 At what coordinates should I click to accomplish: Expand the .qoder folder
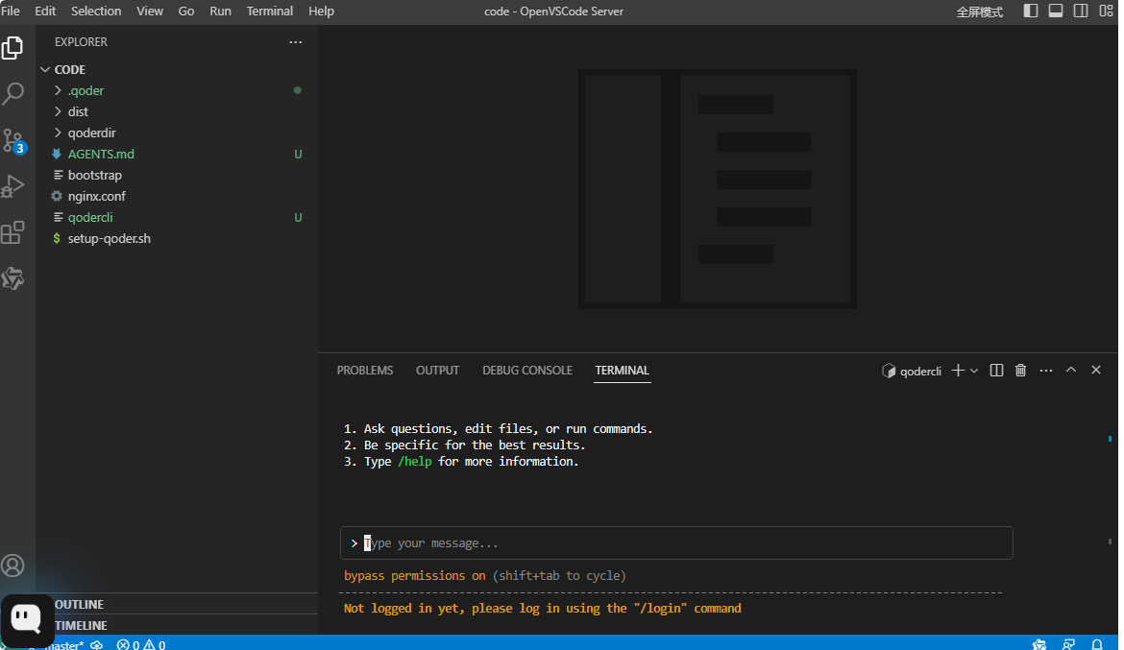[x=86, y=90]
